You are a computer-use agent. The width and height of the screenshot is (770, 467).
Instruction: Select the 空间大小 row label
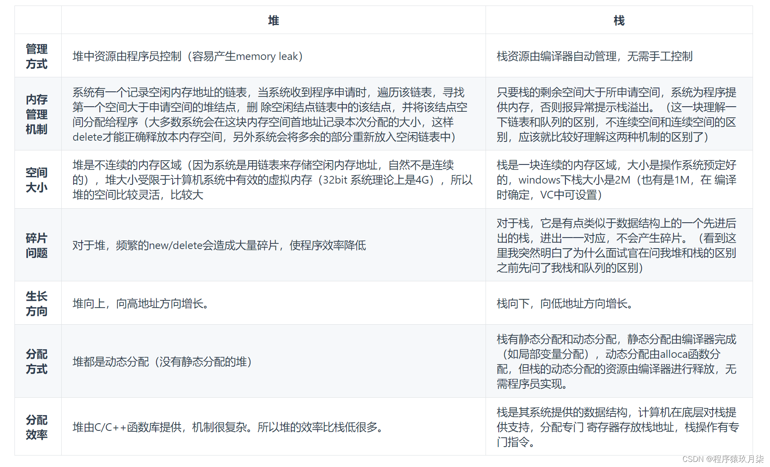(x=37, y=180)
